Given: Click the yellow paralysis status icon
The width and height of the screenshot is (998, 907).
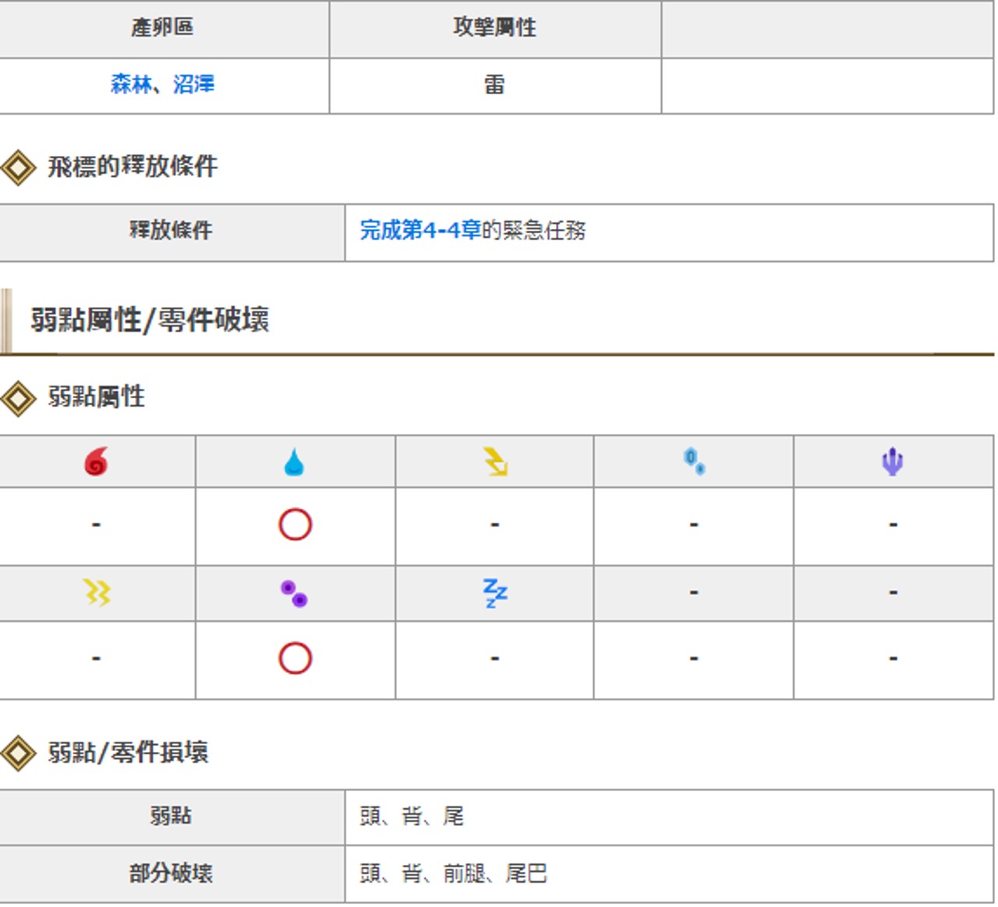Looking at the screenshot, I should (x=97, y=593).
